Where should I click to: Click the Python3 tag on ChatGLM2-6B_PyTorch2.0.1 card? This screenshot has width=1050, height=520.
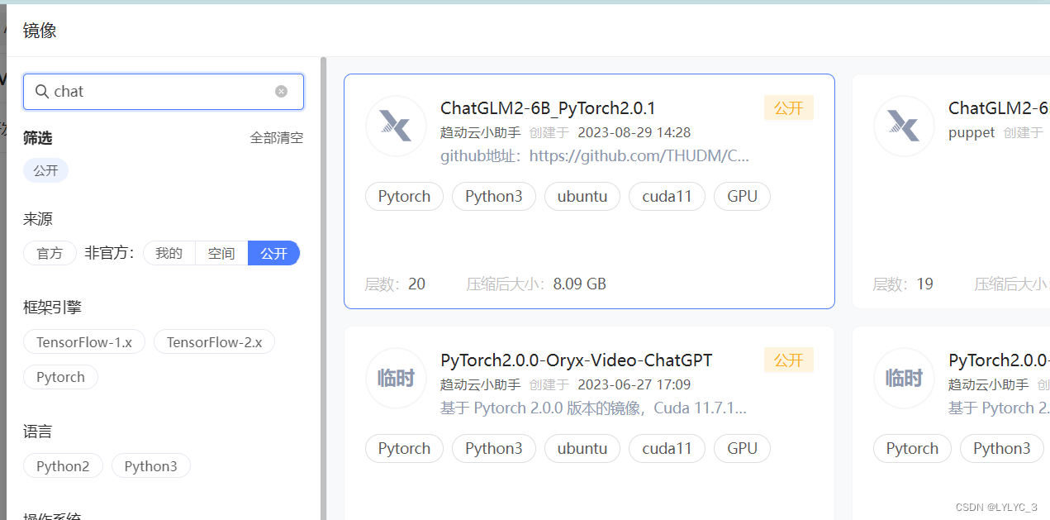[494, 196]
